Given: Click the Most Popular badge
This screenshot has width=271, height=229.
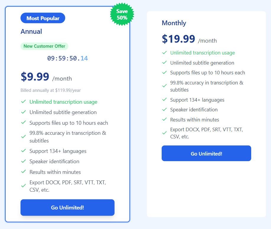Looking at the screenshot, I should coord(43,18).
